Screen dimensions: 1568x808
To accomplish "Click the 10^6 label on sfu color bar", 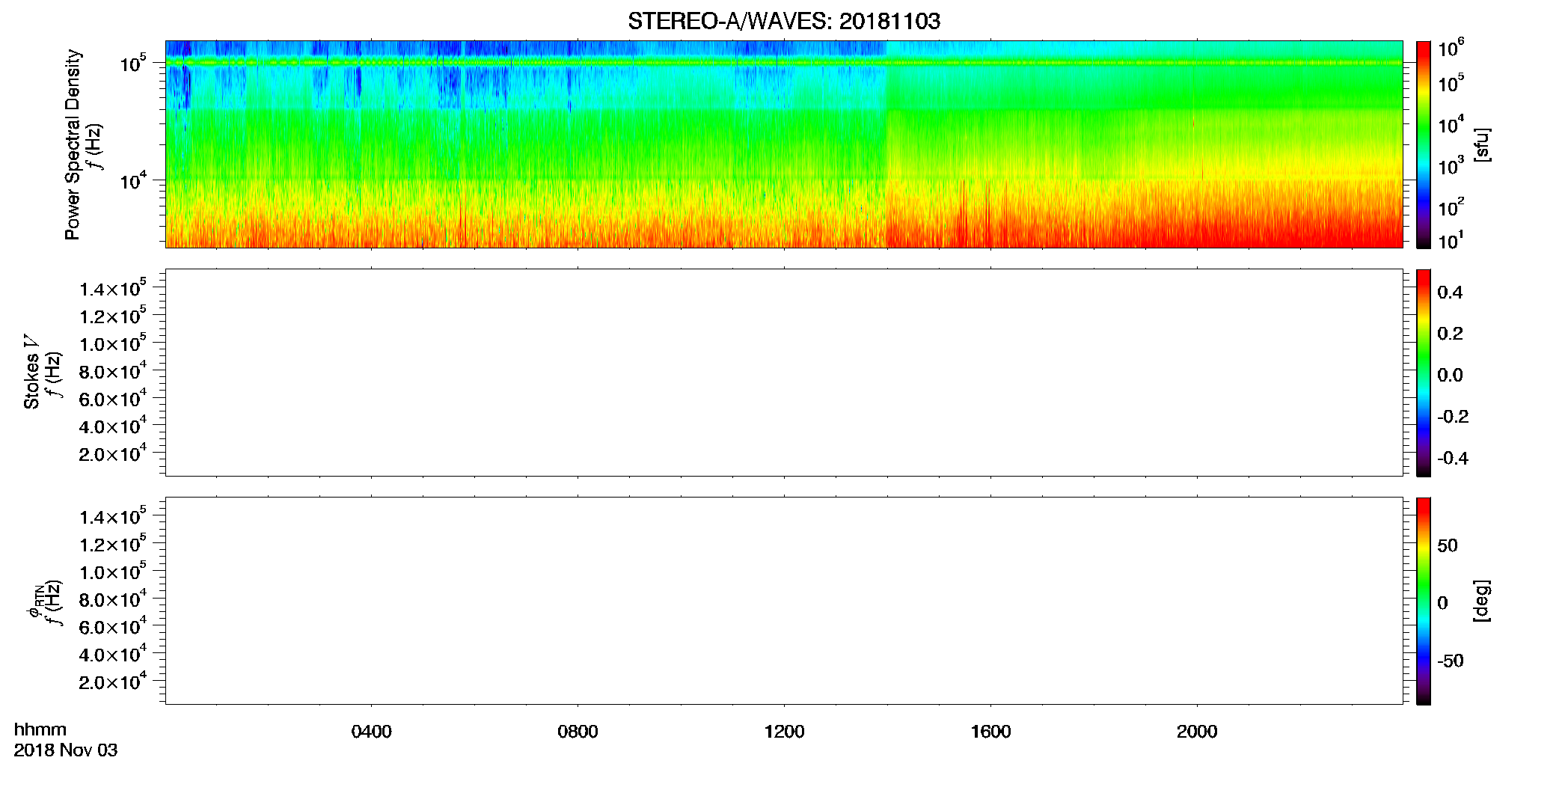I will [x=1451, y=49].
